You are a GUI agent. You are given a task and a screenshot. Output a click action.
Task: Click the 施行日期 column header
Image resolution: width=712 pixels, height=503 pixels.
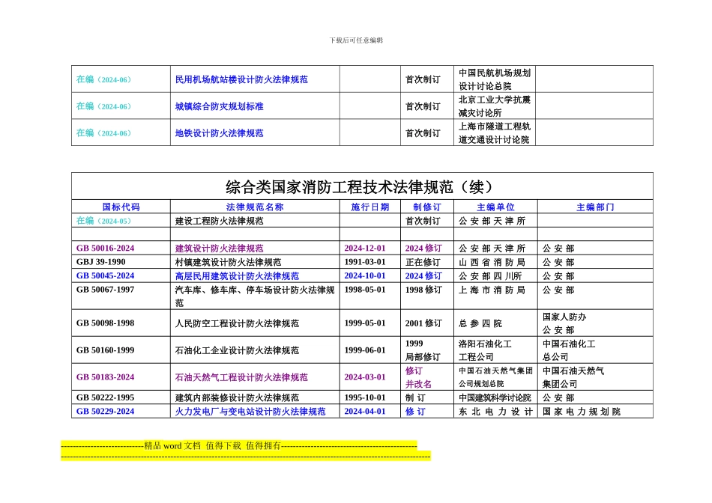370,207
